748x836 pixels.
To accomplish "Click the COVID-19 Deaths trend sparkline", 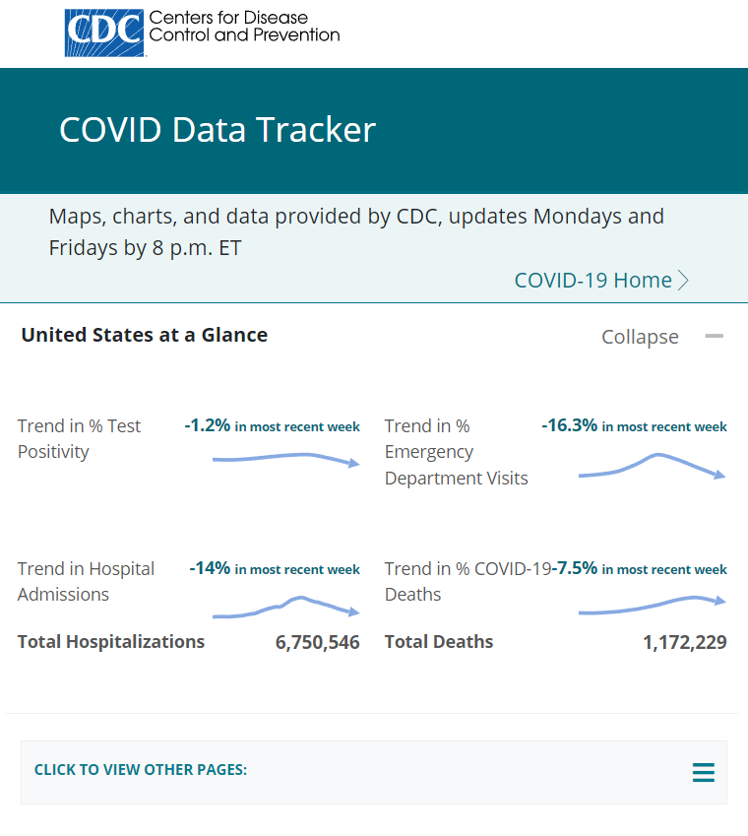I will coord(650,606).
